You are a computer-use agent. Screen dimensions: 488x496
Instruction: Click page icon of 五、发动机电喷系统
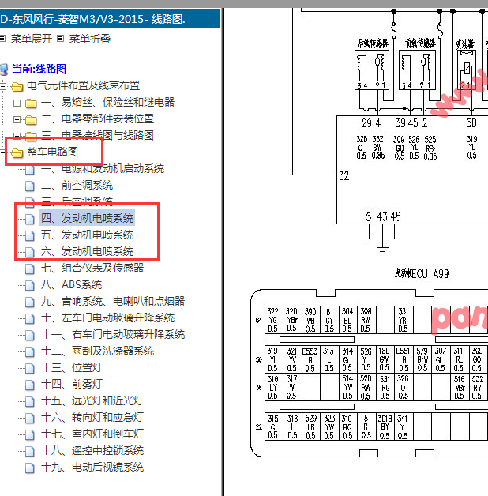pos(30,235)
